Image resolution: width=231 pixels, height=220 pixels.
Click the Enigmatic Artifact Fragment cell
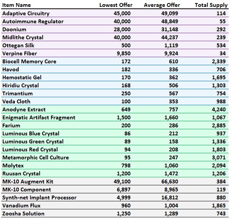[x=39, y=117]
